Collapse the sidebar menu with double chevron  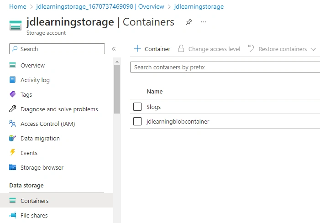tap(114, 49)
